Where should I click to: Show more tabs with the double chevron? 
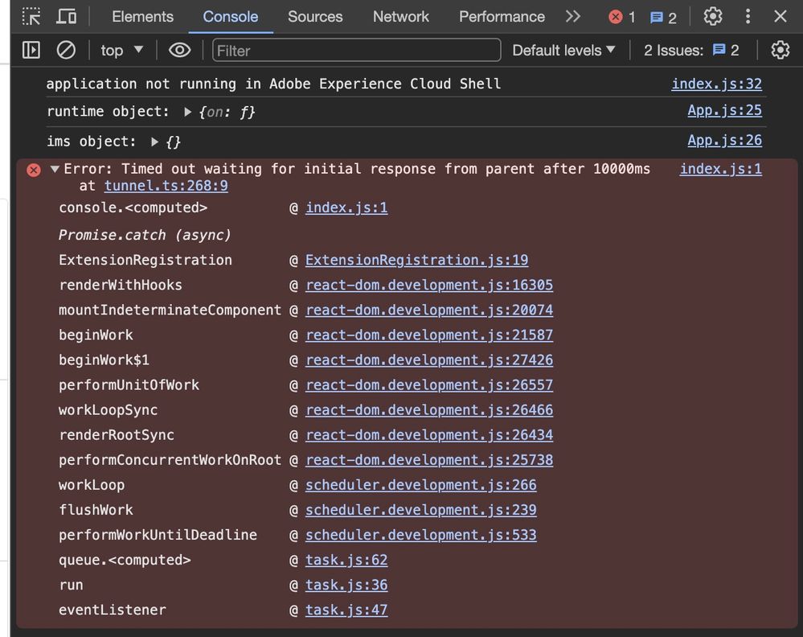pyautogui.click(x=572, y=16)
